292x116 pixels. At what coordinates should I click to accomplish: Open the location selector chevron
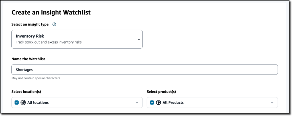pyautogui.click(x=137, y=103)
